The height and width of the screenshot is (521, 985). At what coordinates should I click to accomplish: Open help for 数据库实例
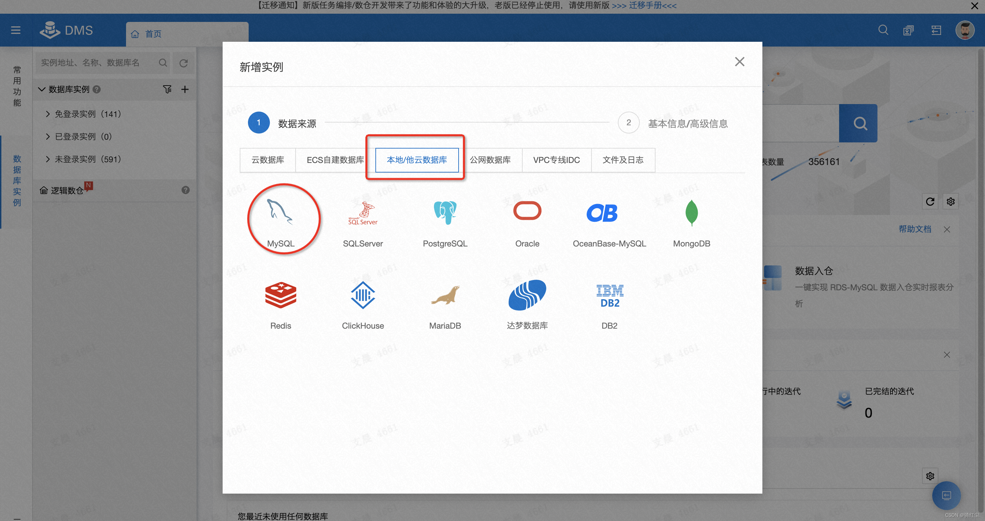(97, 89)
